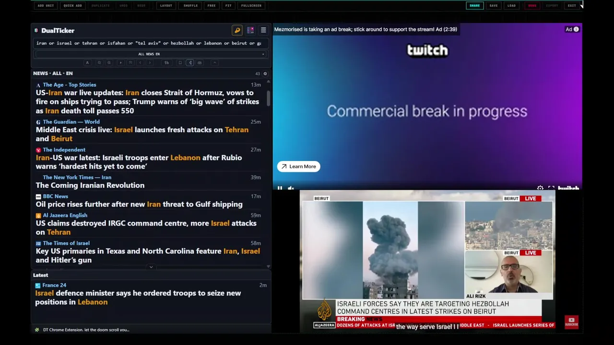614x345 pixels.
Task: Click the key icon in DualTicker header
Action: click(237, 30)
